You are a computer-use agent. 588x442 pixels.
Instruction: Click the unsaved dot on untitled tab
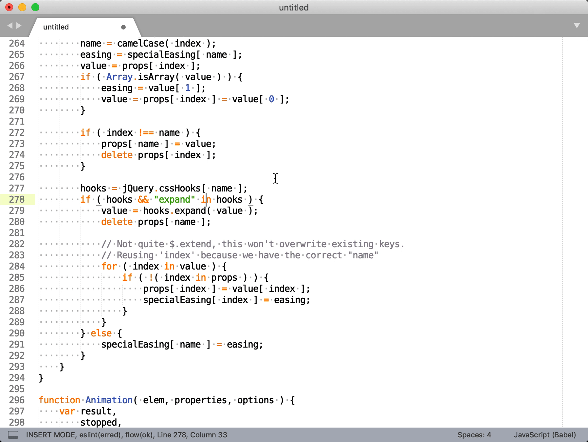(123, 27)
